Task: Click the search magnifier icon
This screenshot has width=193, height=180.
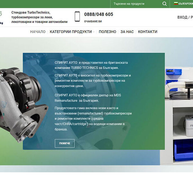Action: [x=165, y=4]
